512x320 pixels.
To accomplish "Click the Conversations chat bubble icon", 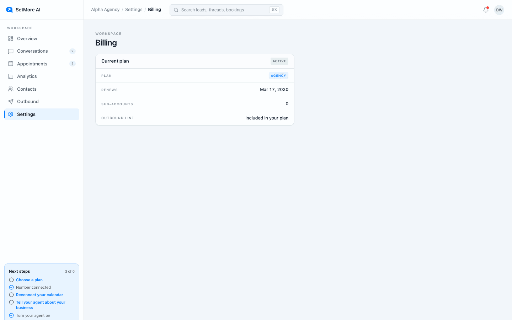I will pos(11,51).
